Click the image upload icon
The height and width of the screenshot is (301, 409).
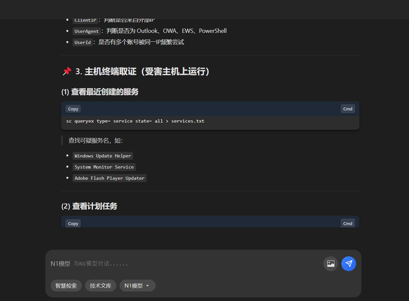point(331,264)
